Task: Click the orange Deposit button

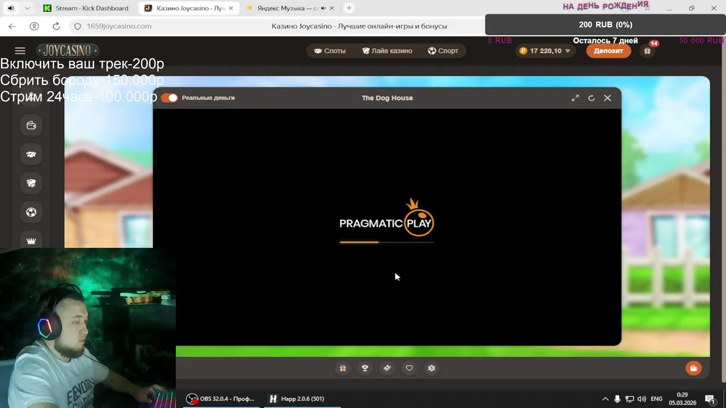Action: click(608, 51)
